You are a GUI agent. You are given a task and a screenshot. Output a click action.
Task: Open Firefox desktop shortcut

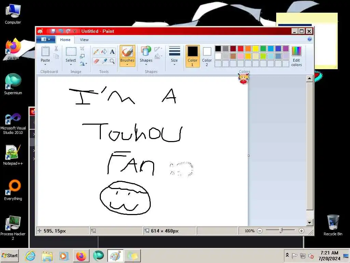pos(13,49)
